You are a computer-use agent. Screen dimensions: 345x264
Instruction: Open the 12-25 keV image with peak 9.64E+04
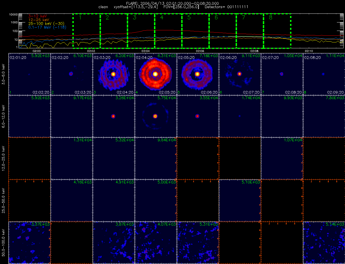156,158
